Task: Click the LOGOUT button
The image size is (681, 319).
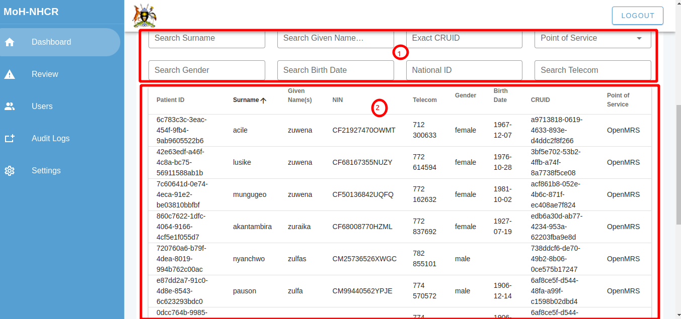Action: (637, 16)
